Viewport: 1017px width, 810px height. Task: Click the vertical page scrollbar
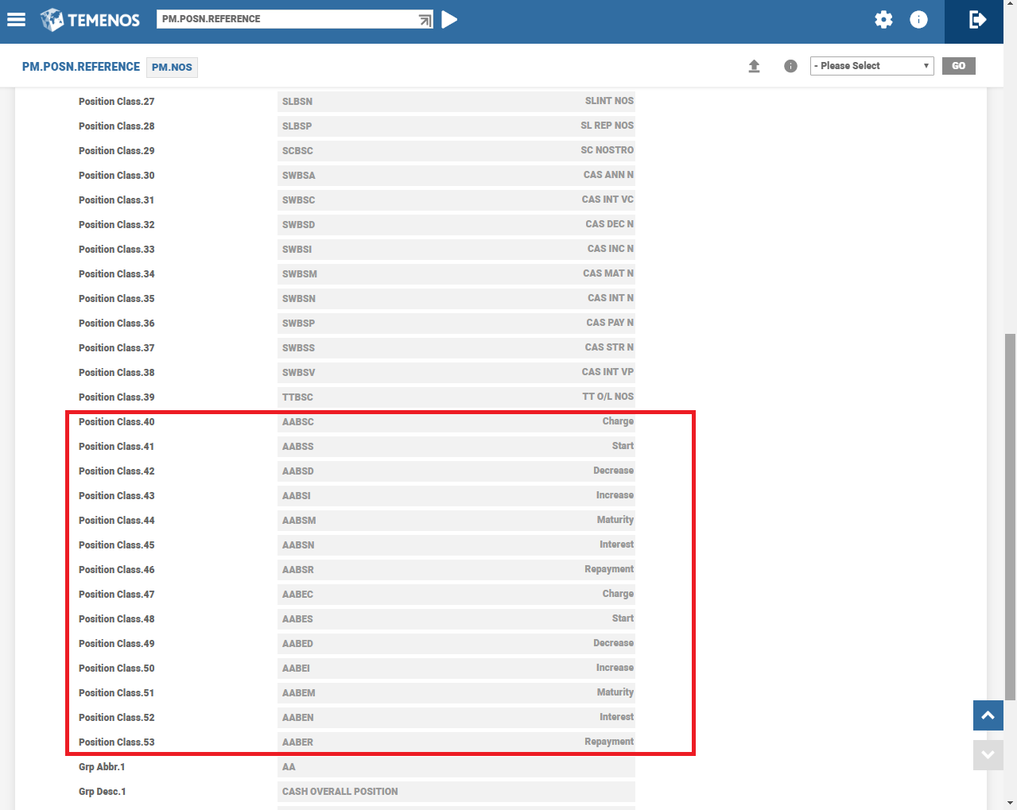point(1010,517)
